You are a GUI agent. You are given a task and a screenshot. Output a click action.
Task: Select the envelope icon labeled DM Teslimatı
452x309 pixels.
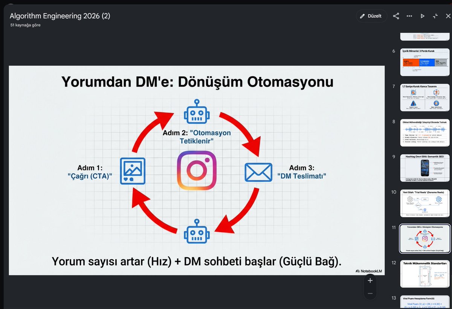coord(258,172)
